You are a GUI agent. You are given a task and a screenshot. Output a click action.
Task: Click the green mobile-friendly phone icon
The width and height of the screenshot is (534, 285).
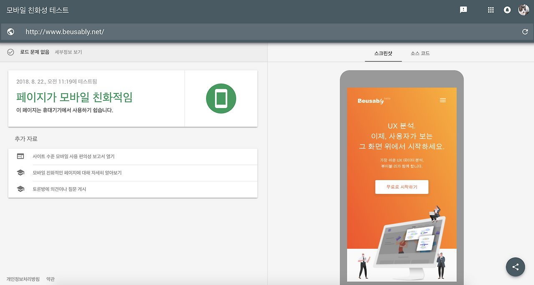click(x=221, y=98)
